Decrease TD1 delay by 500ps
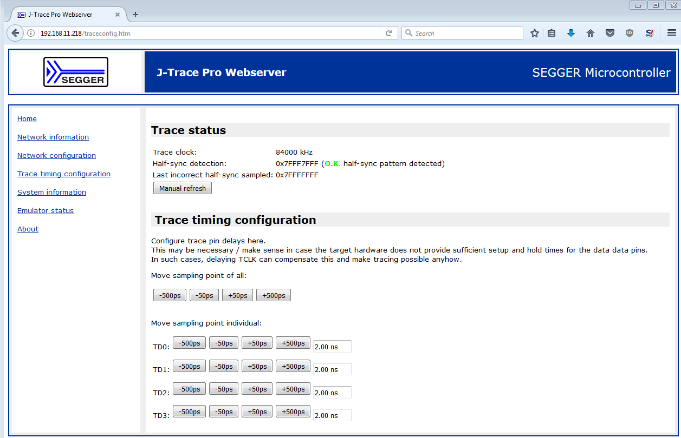681x438 pixels. (x=189, y=366)
